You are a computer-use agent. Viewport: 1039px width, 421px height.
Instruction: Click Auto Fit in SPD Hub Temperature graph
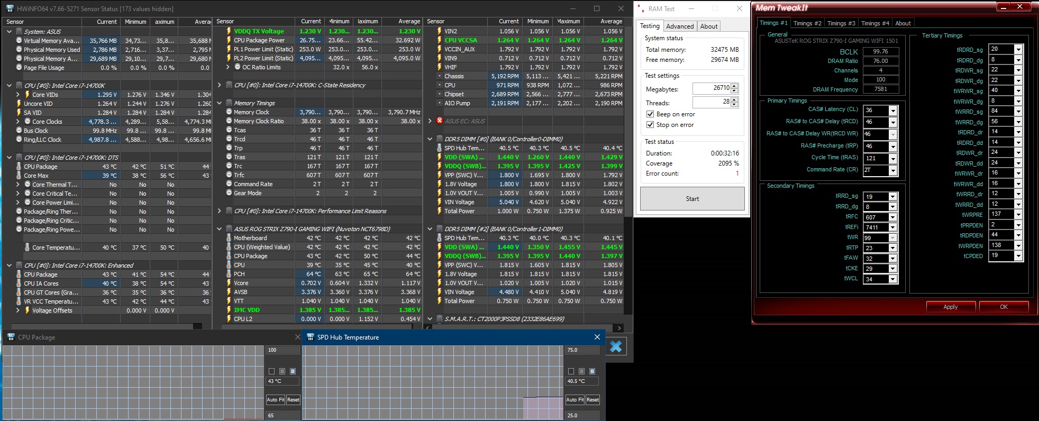[575, 400]
